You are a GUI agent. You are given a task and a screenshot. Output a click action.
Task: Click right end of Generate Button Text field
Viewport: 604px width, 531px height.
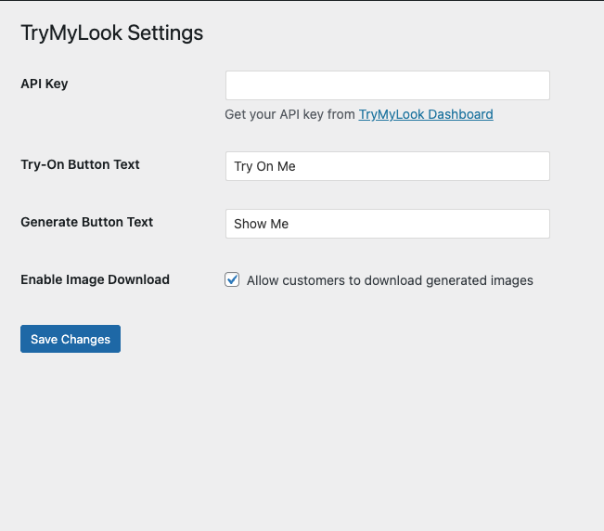536,224
